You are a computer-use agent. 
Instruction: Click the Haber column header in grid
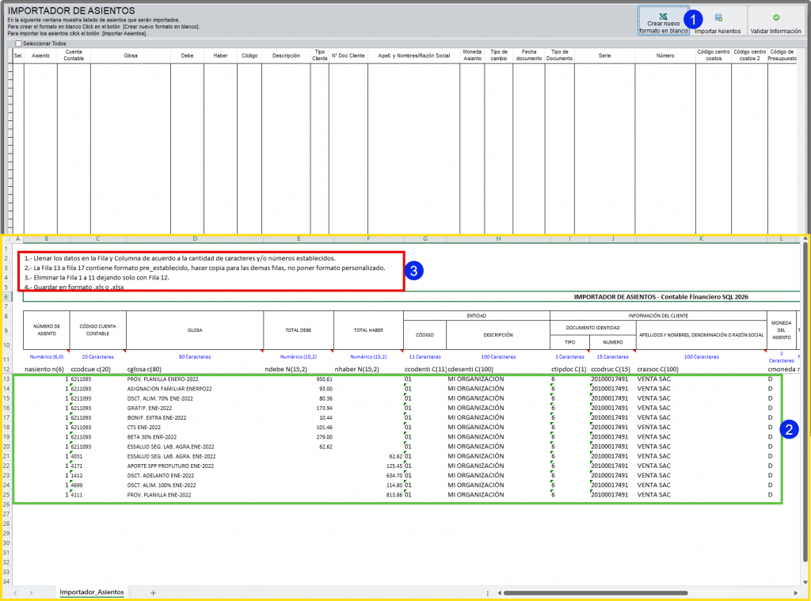(220, 56)
